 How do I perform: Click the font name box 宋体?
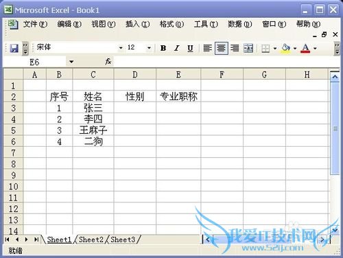[76, 47]
